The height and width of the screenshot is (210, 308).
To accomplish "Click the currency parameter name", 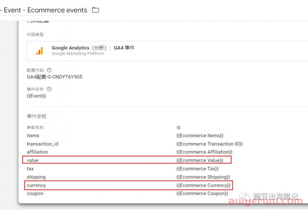I will coord(36,185).
